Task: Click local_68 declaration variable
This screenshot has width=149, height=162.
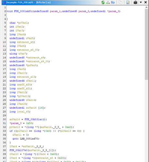Action: pos(23,112)
